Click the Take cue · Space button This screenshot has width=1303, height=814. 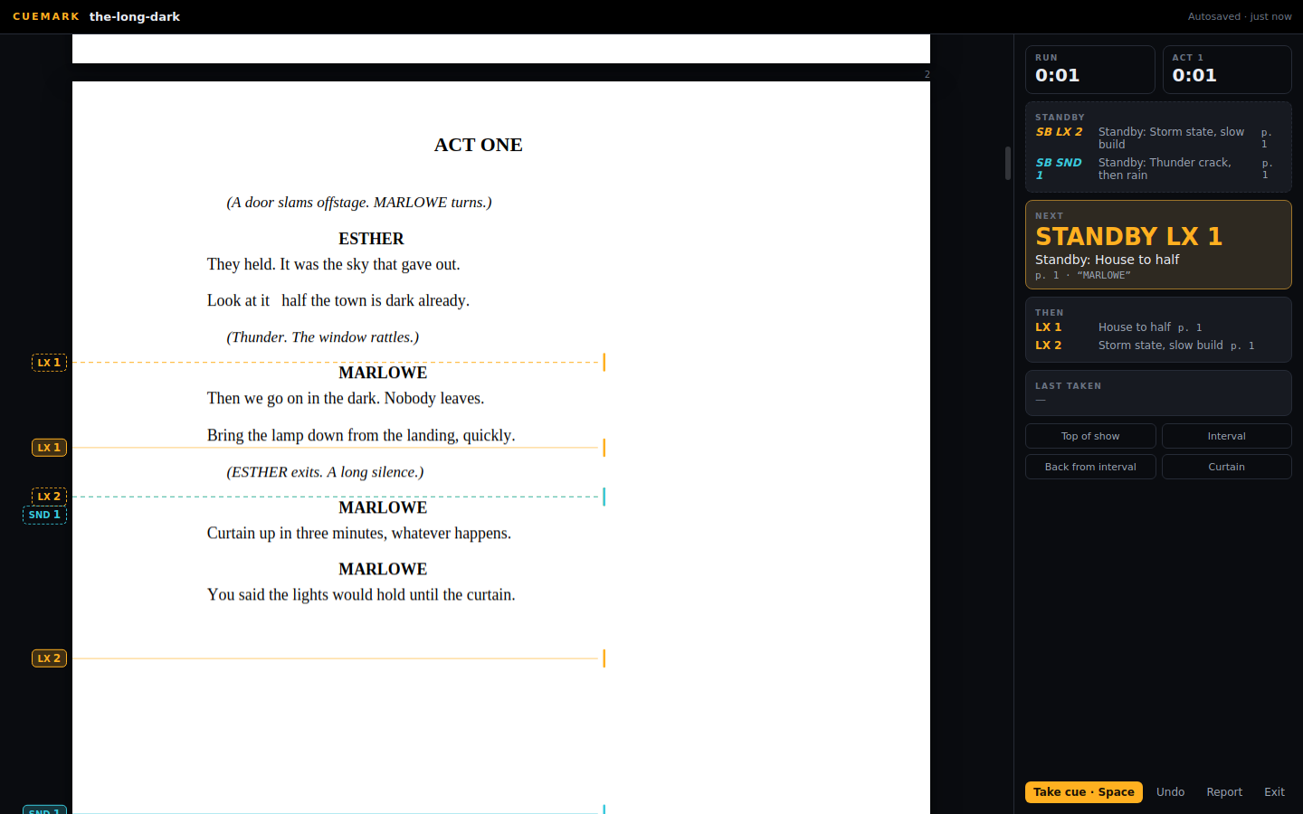(1083, 792)
